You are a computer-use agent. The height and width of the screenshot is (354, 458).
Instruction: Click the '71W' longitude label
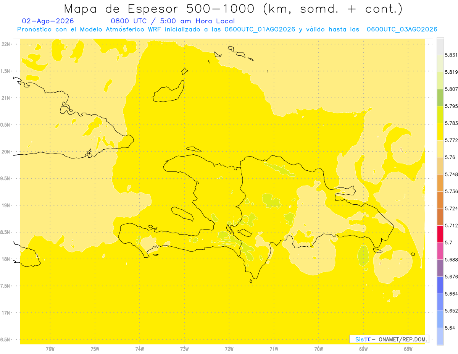(274, 349)
